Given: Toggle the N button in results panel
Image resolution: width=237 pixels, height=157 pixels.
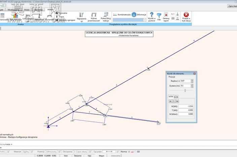Looking at the screenshot, I should tap(170, 101).
